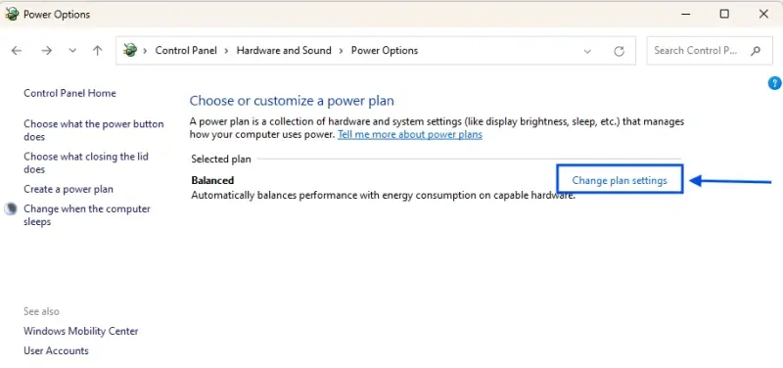Image resolution: width=783 pixels, height=368 pixels.
Task: Open Tell me more about power plans
Action: [410, 134]
